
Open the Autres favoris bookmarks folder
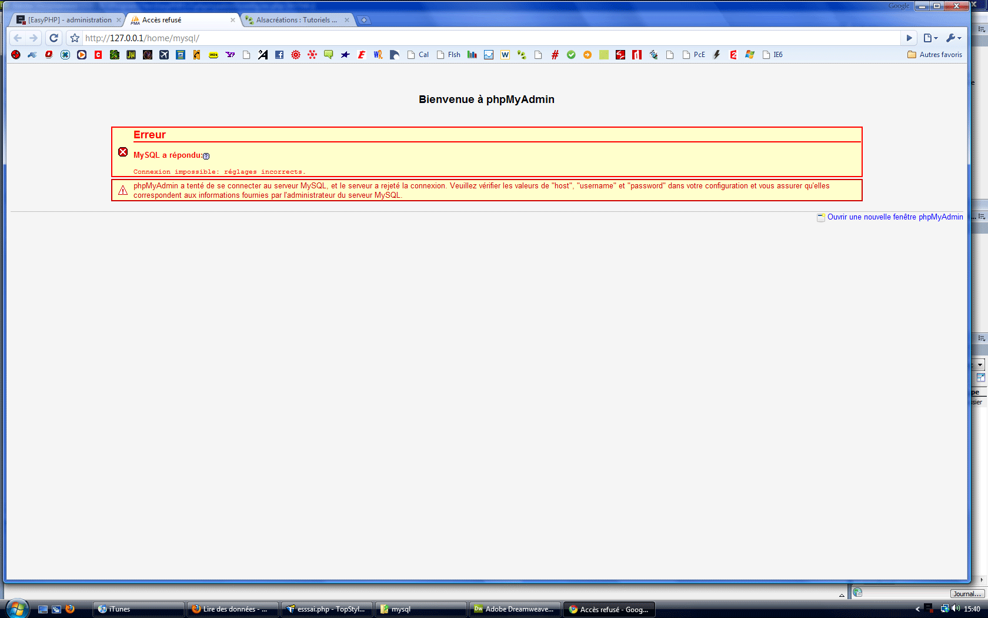(935, 55)
